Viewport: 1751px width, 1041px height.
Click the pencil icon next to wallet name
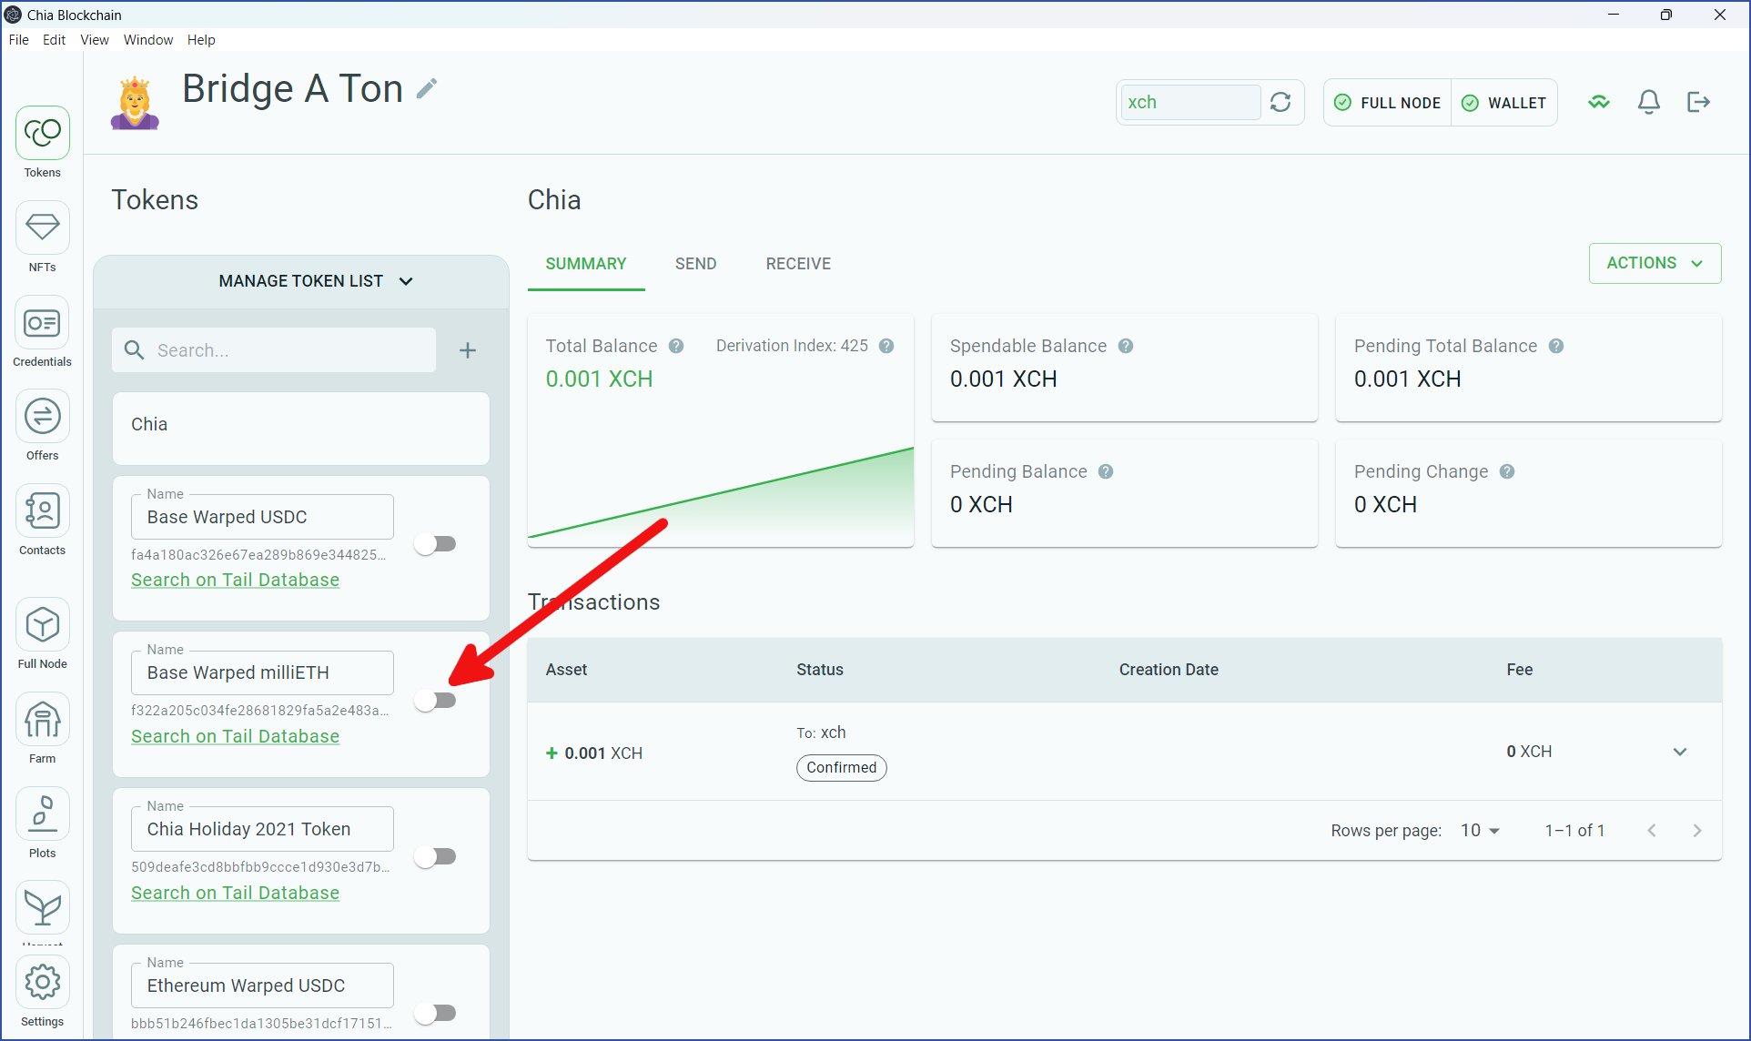[427, 88]
